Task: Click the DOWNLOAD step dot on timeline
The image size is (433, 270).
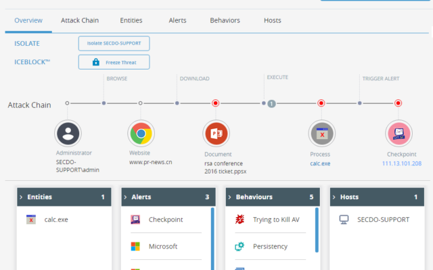Action: tap(177, 103)
